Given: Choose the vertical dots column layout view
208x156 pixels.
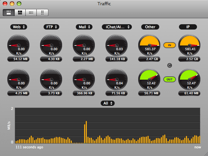Looking at the screenshot, I should click(42, 13).
